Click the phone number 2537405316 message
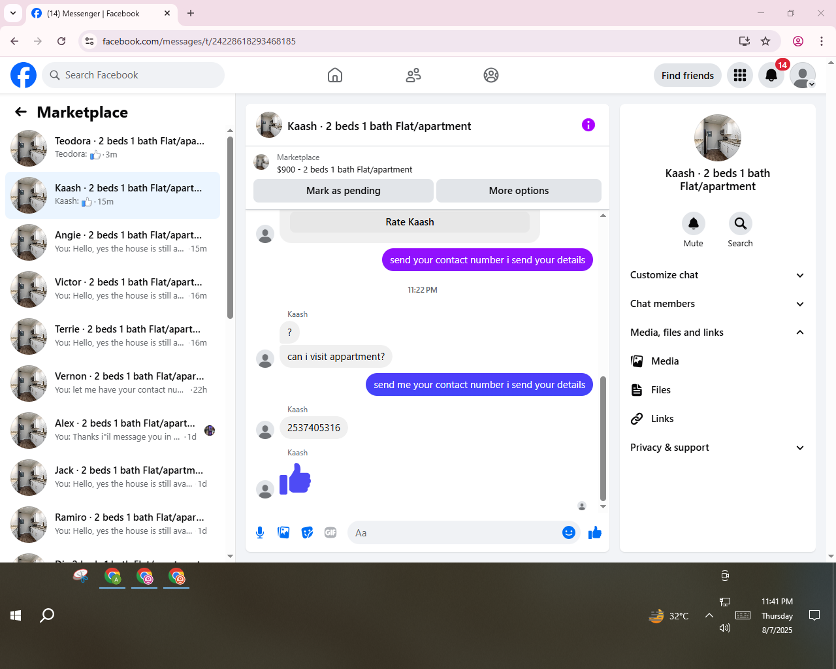This screenshot has height=669, width=836. [x=313, y=428]
